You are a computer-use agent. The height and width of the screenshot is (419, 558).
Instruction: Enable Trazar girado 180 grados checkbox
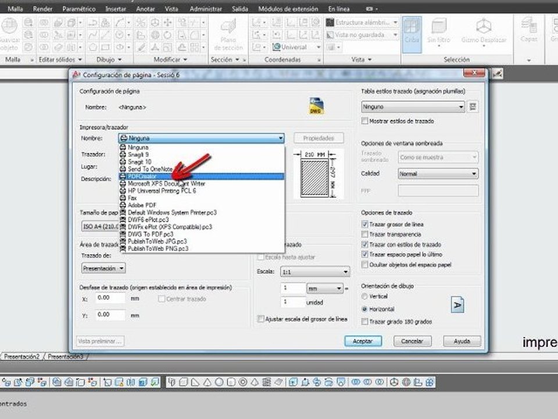364,322
